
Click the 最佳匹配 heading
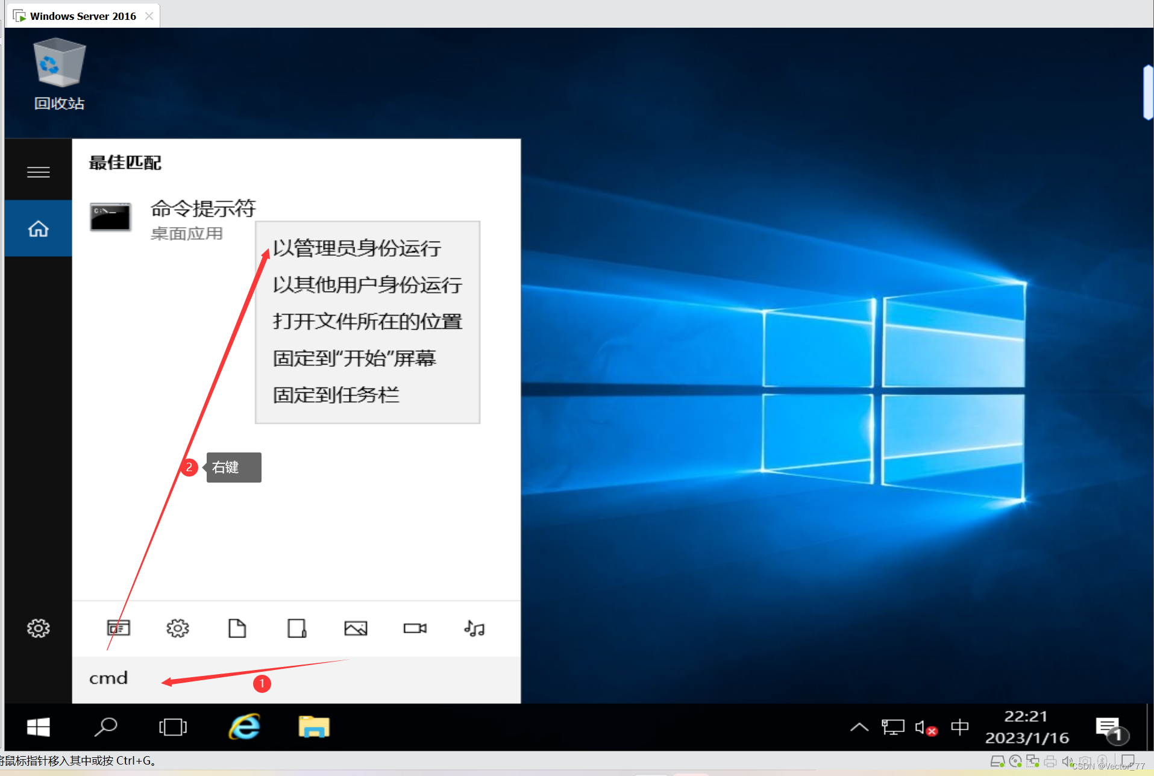coord(125,163)
